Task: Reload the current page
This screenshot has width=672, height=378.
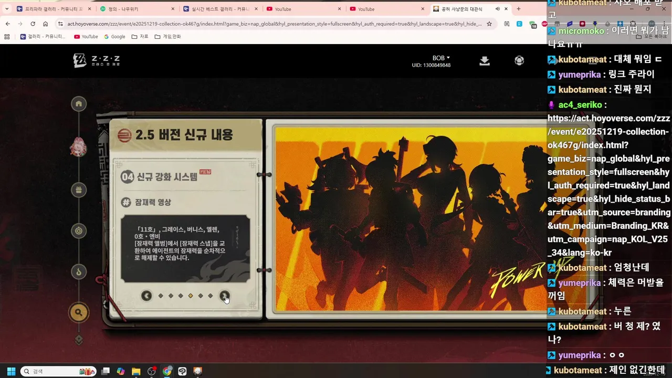Action: click(33, 24)
